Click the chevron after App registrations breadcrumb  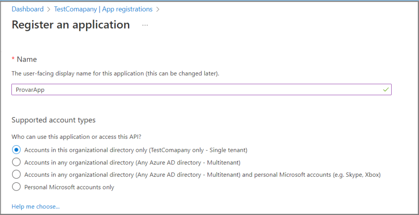click(158, 9)
